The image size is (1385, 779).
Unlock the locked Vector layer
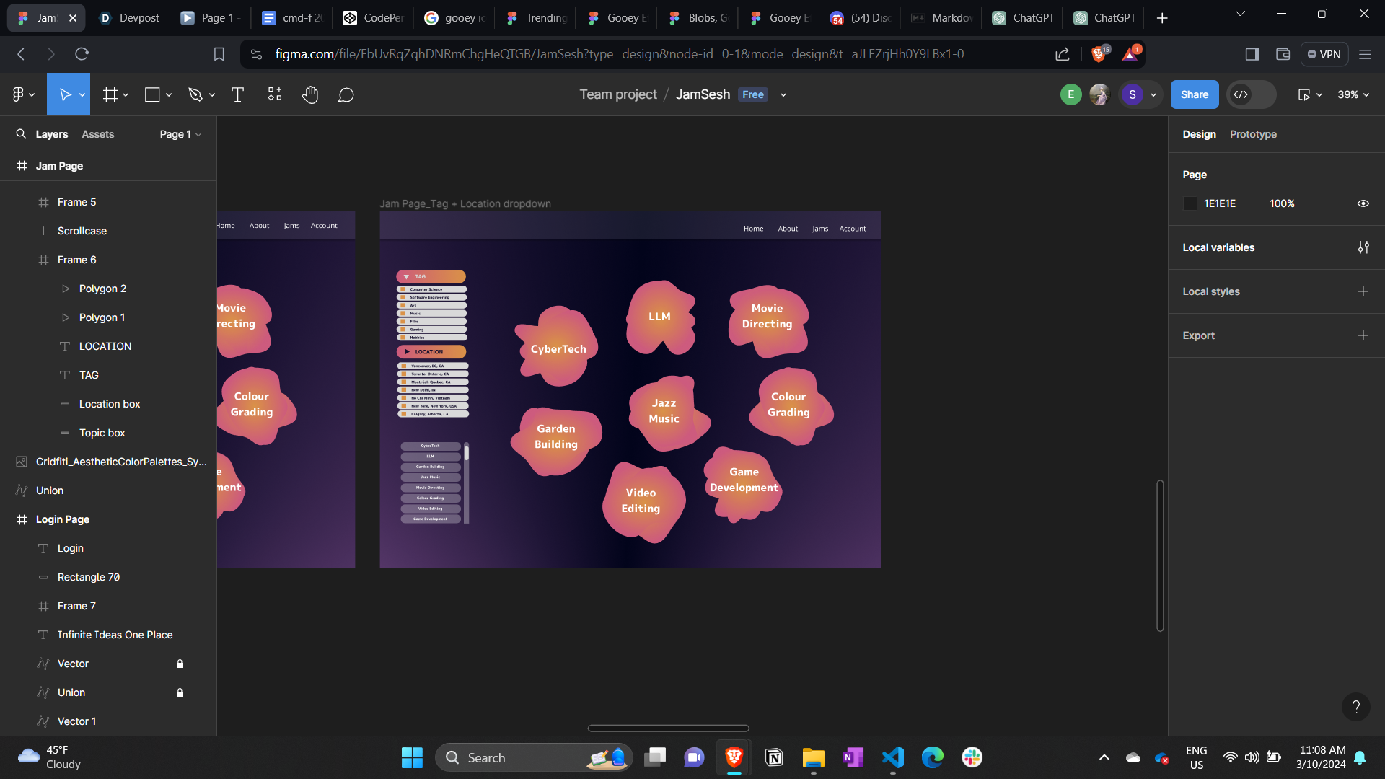pyautogui.click(x=180, y=664)
